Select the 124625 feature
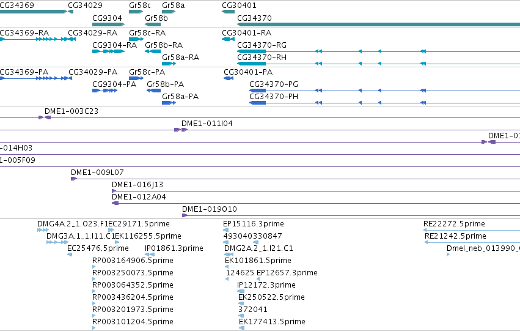 pyautogui.click(x=227, y=279)
